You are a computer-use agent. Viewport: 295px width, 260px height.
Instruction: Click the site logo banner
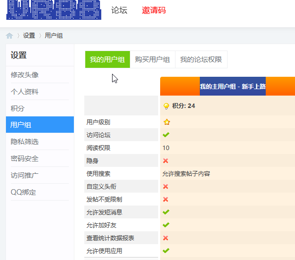(x=54, y=10)
